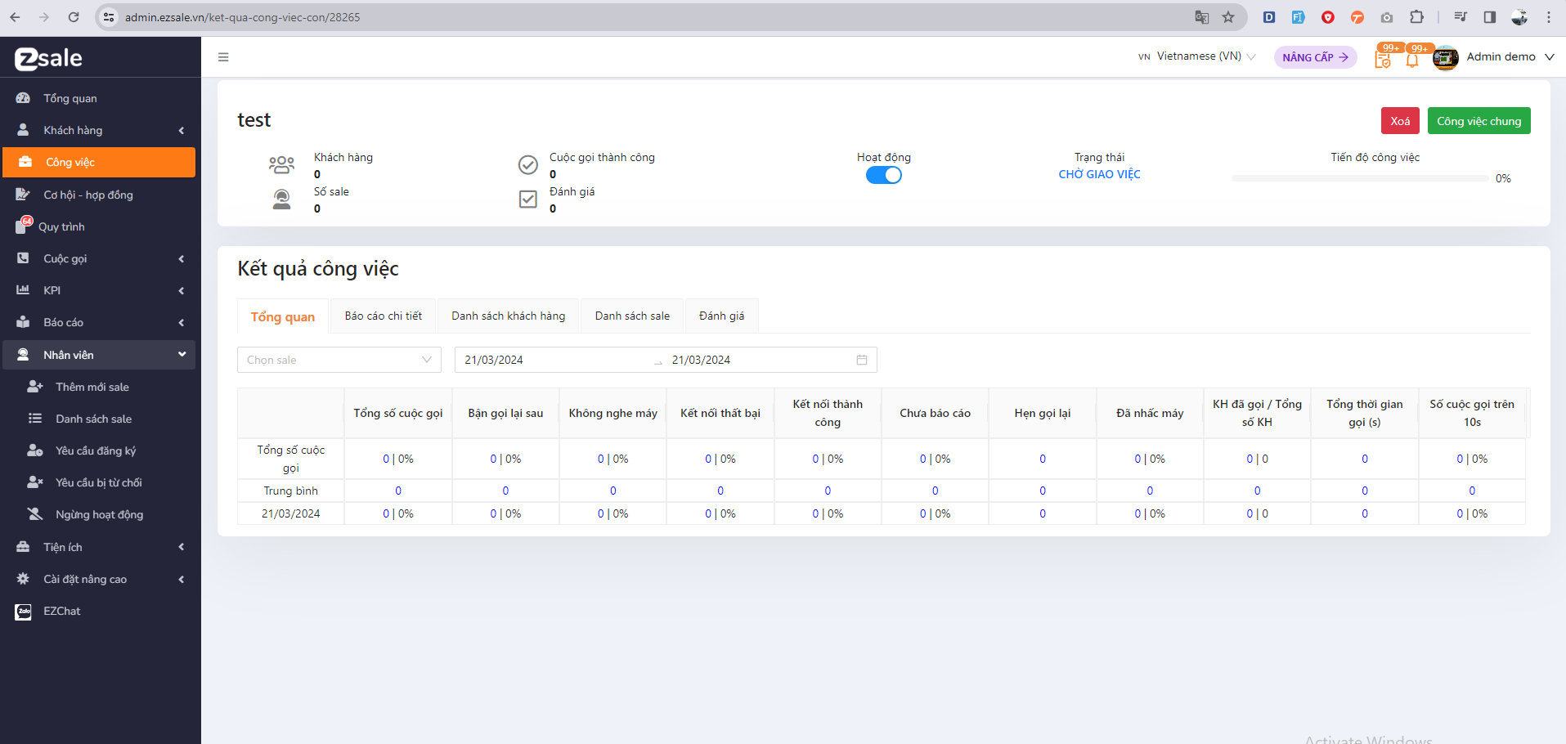Screen dimensions: 1566x744
Task: Click the Chưa báo cáo column header
Action: point(935,413)
